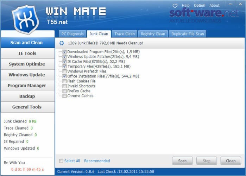Open System Optimize section
Viewport: 246px width, 176px height.
[27, 64]
